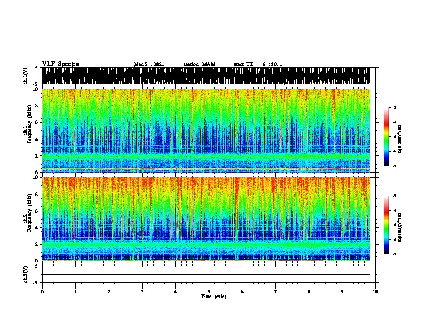This screenshot has width=423, height=327.
Task: Click the "ch.3(V)" axis label
Action: 26,274
